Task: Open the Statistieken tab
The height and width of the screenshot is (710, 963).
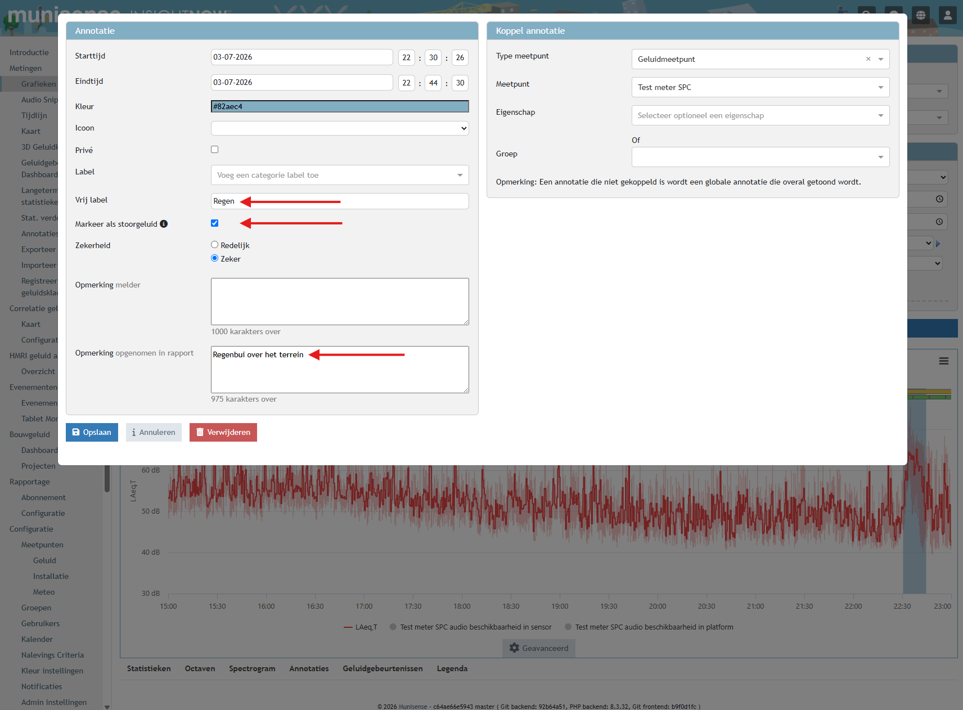Action: 149,668
